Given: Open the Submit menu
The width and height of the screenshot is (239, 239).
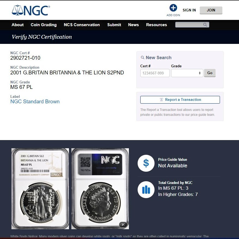Looking at the screenshot, I should coord(114,25).
